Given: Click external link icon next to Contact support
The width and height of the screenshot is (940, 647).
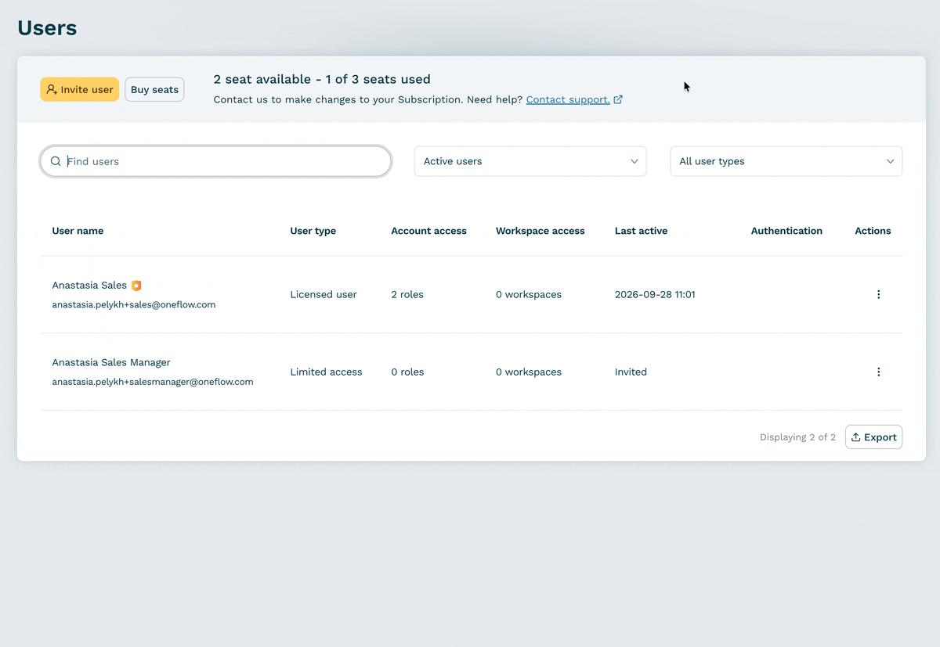Looking at the screenshot, I should tap(618, 99).
